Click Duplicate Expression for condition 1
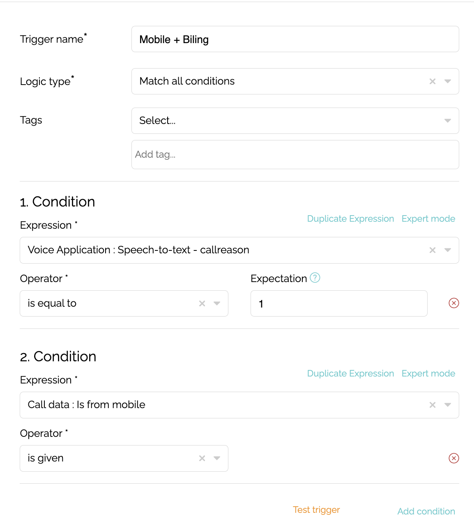 coord(350,218)
